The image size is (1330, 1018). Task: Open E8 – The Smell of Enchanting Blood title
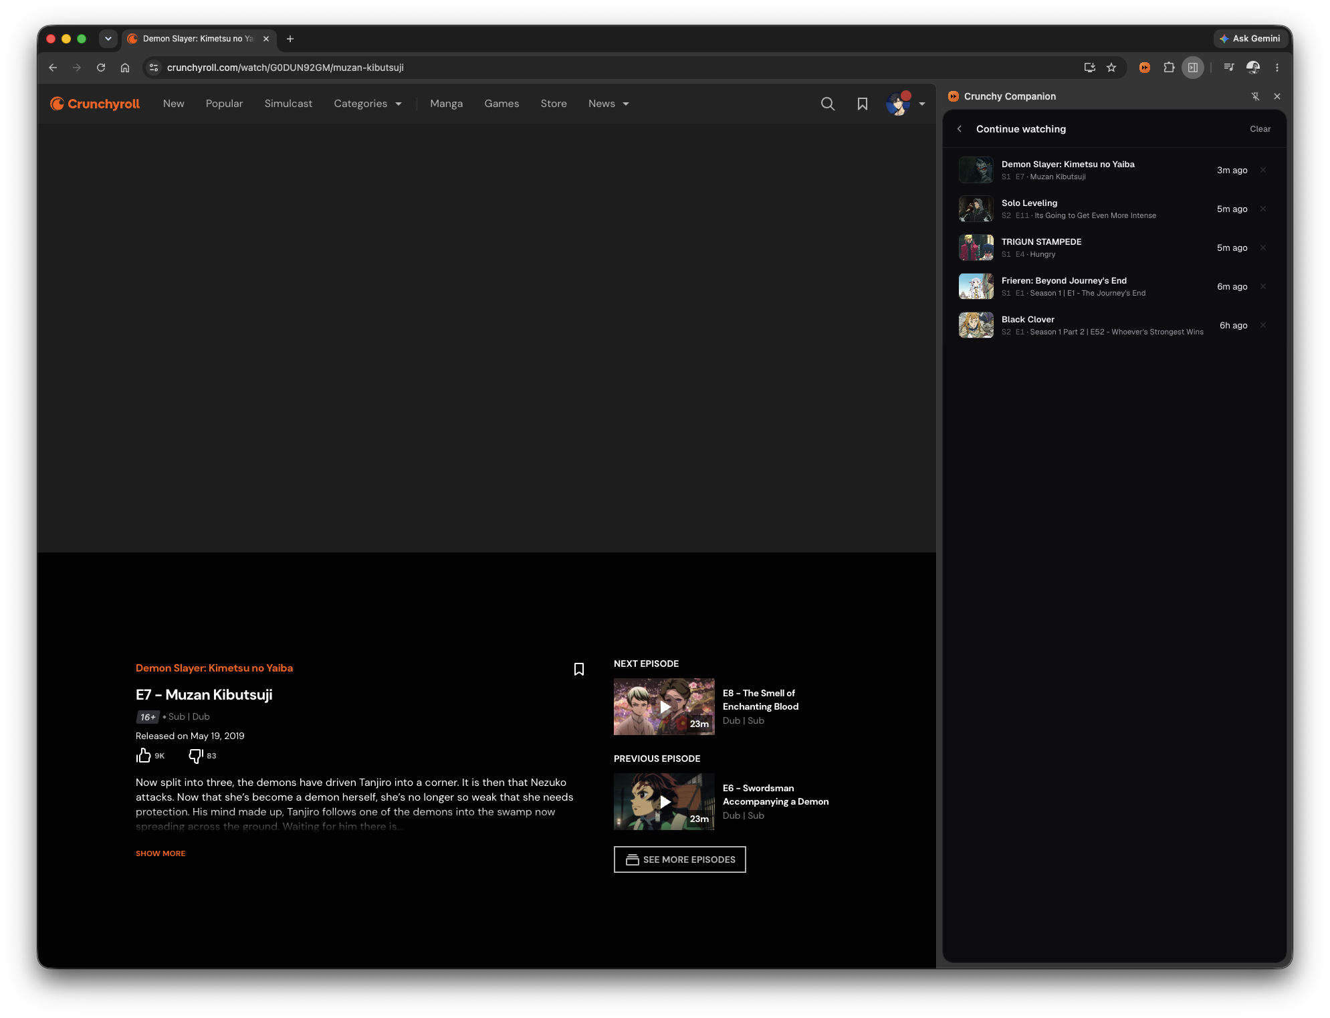click(760, 700)
